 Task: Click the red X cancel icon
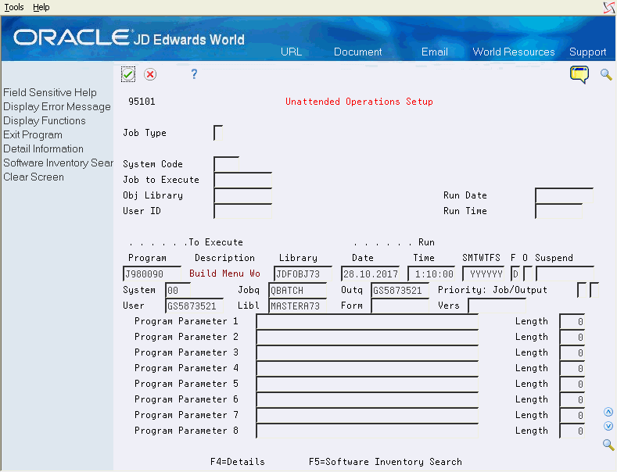(x=150, y=74)
